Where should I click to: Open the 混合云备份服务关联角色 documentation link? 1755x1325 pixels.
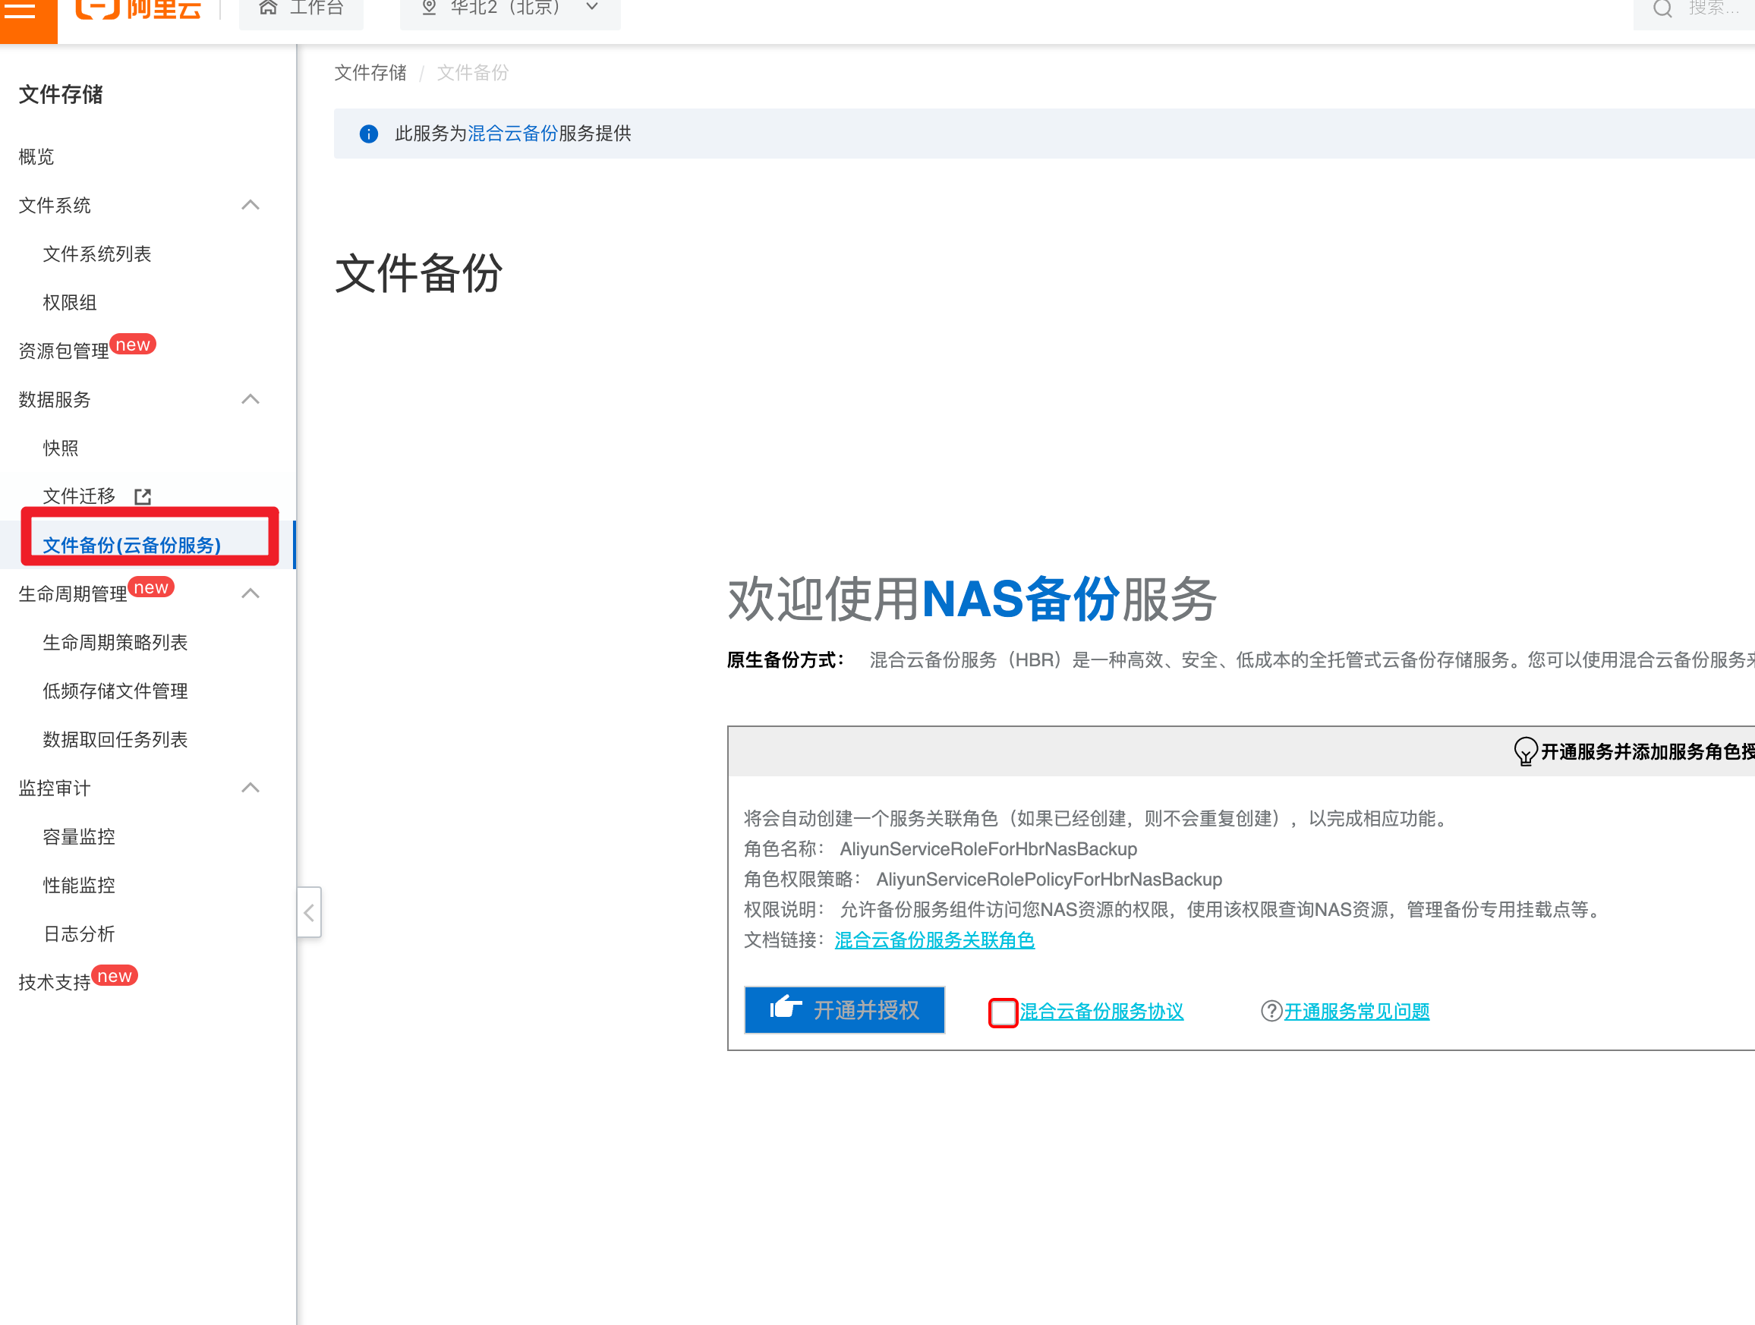934,940
